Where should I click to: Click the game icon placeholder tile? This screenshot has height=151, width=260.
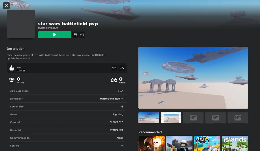(x=21, y=24)
